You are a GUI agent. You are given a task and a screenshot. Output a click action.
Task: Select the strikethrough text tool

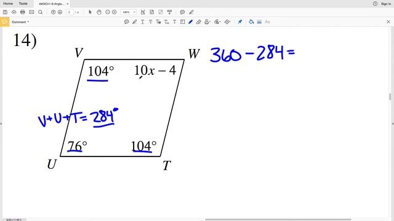[x=150, y=22]
